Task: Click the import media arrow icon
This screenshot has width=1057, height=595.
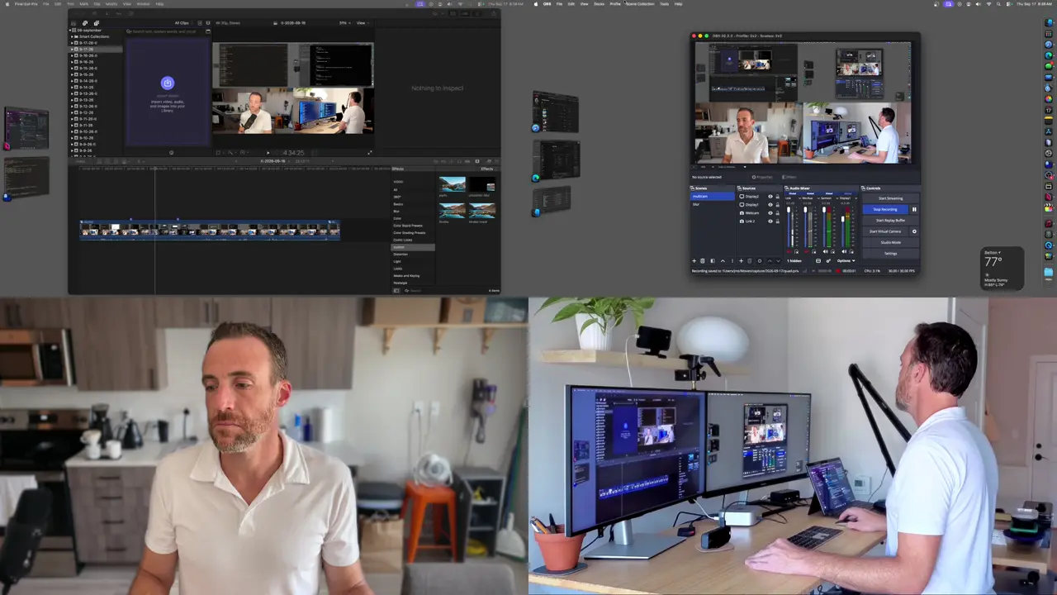Action: click(168, 83)
